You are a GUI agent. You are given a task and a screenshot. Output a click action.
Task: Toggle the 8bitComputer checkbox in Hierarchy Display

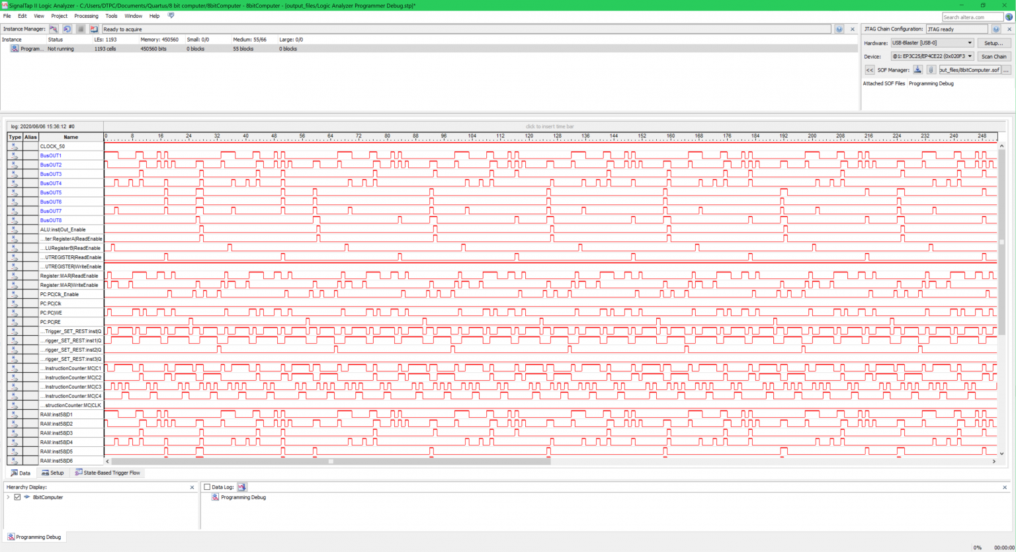pyautogui.click(x=17, y=496)
